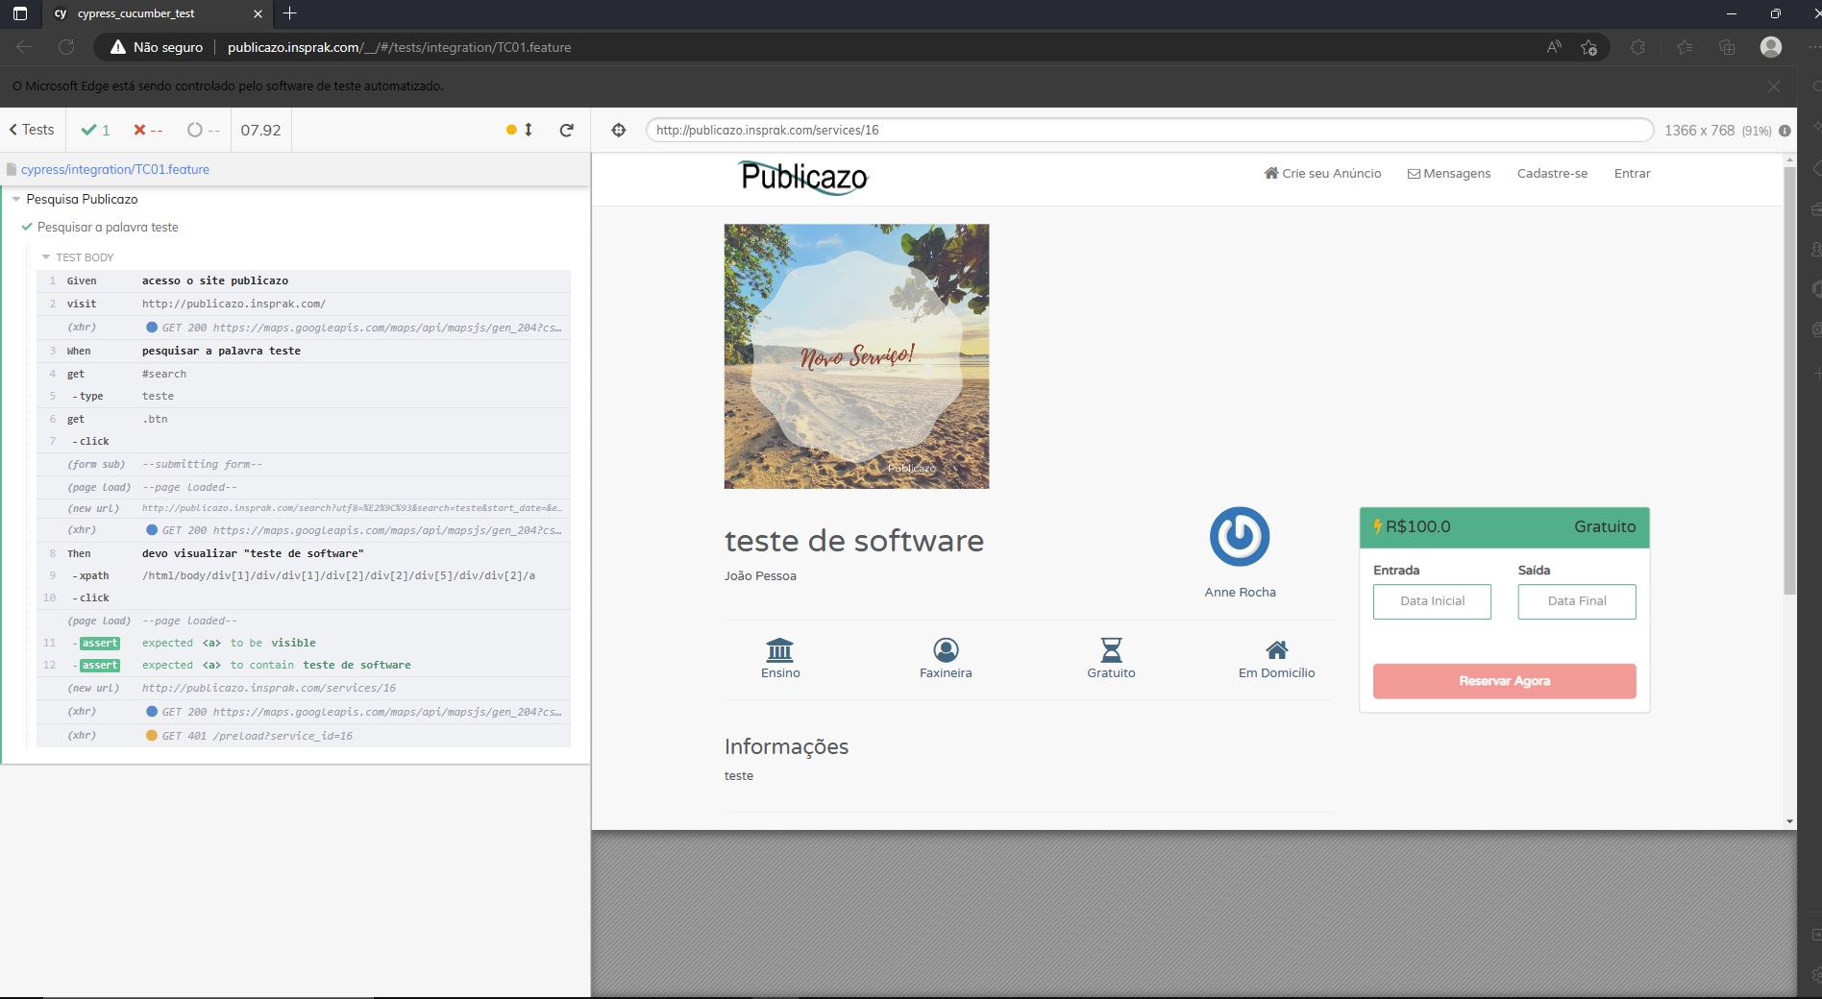Toggle the auto-scrolling arrows icon
Viewport: 1822px width, 999px height.
pos(529,130)
